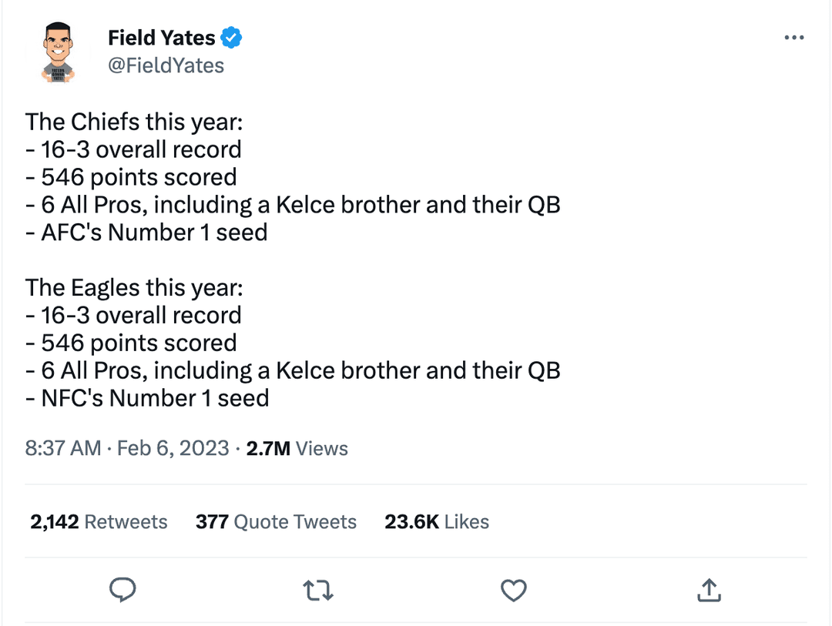Viewport: 832px width, 626px height.
Task: Open Field Yates' profile name
Action: click(x=163, y=36)
